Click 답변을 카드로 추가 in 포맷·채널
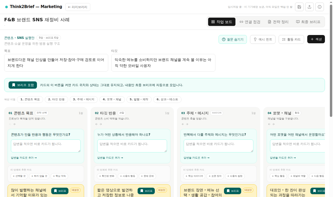Screen dimensions: 333x197 (x=283, y=158)
